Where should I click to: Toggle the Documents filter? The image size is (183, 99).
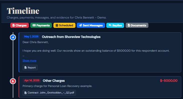tap(137, 25)
